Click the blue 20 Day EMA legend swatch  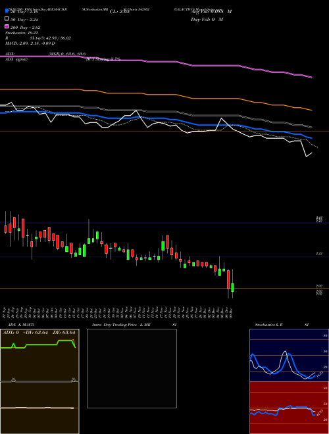tap(7, 11)
